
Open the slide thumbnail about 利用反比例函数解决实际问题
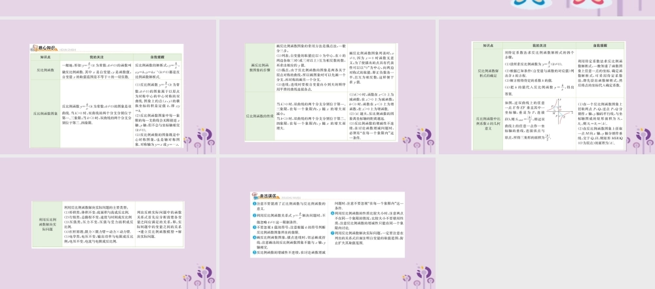point(108,223)
